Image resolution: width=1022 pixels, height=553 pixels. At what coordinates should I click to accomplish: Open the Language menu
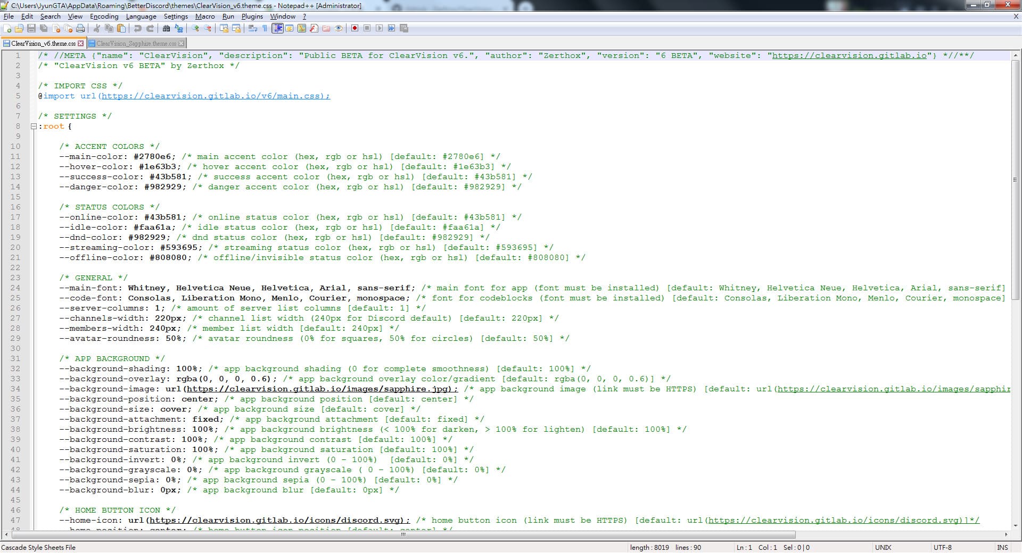click(141, 16)
